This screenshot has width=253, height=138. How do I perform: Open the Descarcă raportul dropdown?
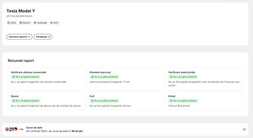pos(19,37)
